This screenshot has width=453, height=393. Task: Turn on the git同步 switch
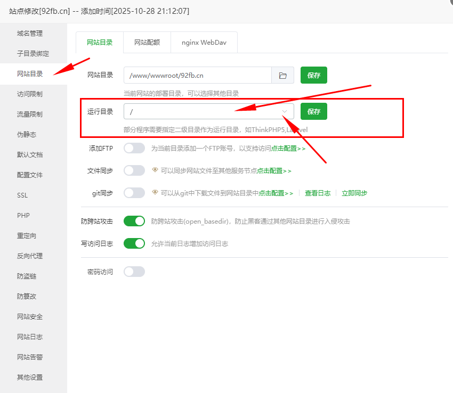pos(134,193)
